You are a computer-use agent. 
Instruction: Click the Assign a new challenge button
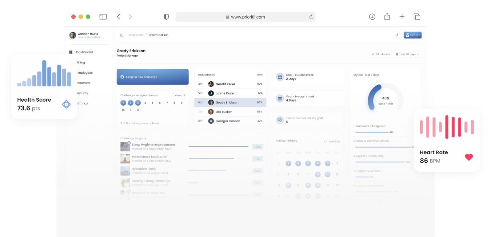[x=152, y=77]
